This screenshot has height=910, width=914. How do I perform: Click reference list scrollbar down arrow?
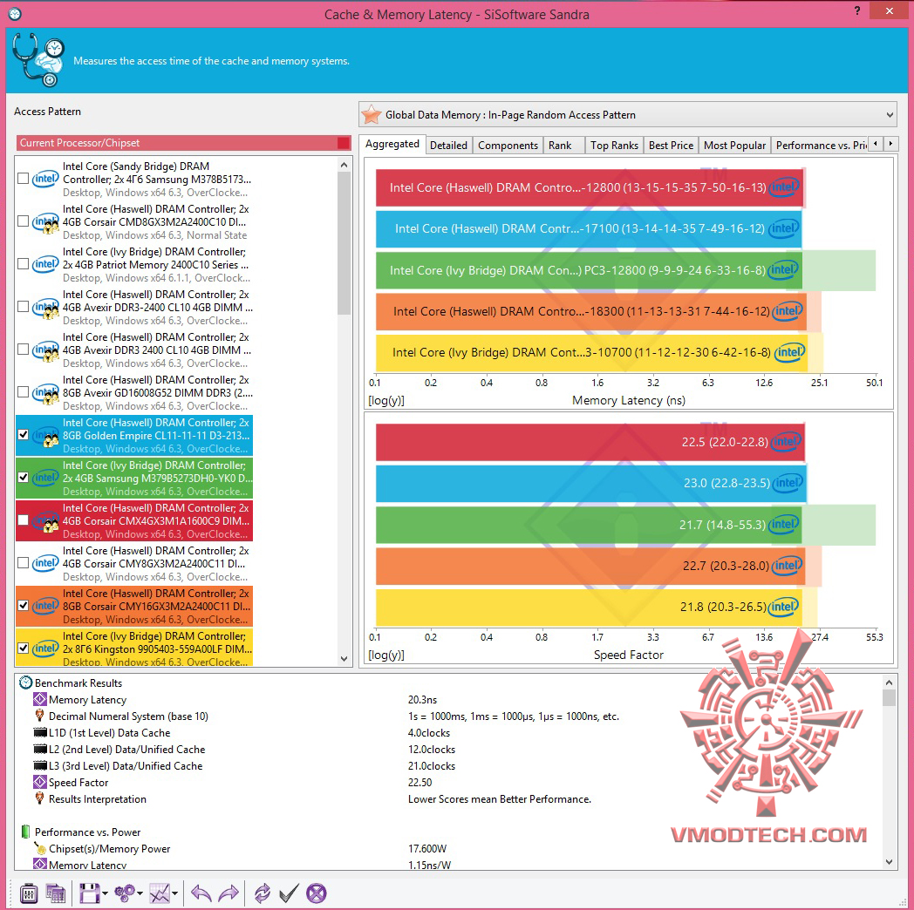click(x=344, y=659)
